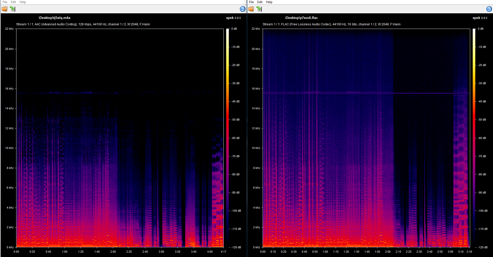Screen dimensions: 493x257
Task: Click the -60 dB label in the m4a window
Action: (x=235, y=138)
